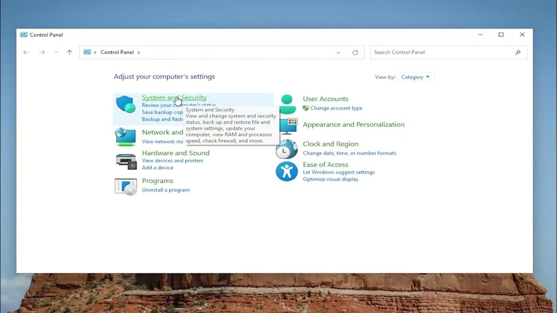
Task: Open Clock and Region category
Action: click(331, 144)
